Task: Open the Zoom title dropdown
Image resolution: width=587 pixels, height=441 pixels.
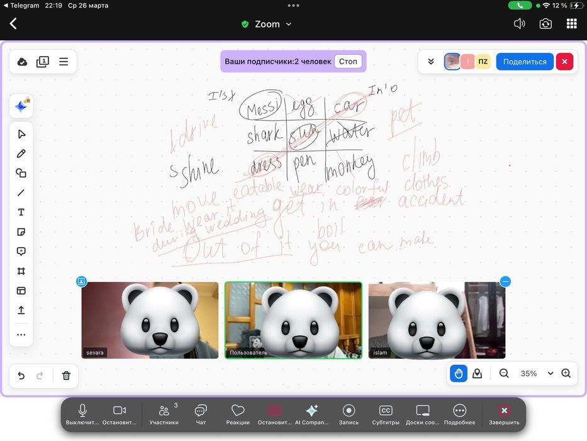Action: click(267, 24)
